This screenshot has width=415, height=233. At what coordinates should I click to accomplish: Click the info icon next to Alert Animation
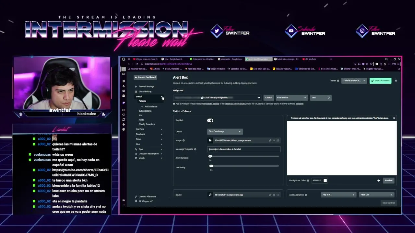click(x=306, y=195)
